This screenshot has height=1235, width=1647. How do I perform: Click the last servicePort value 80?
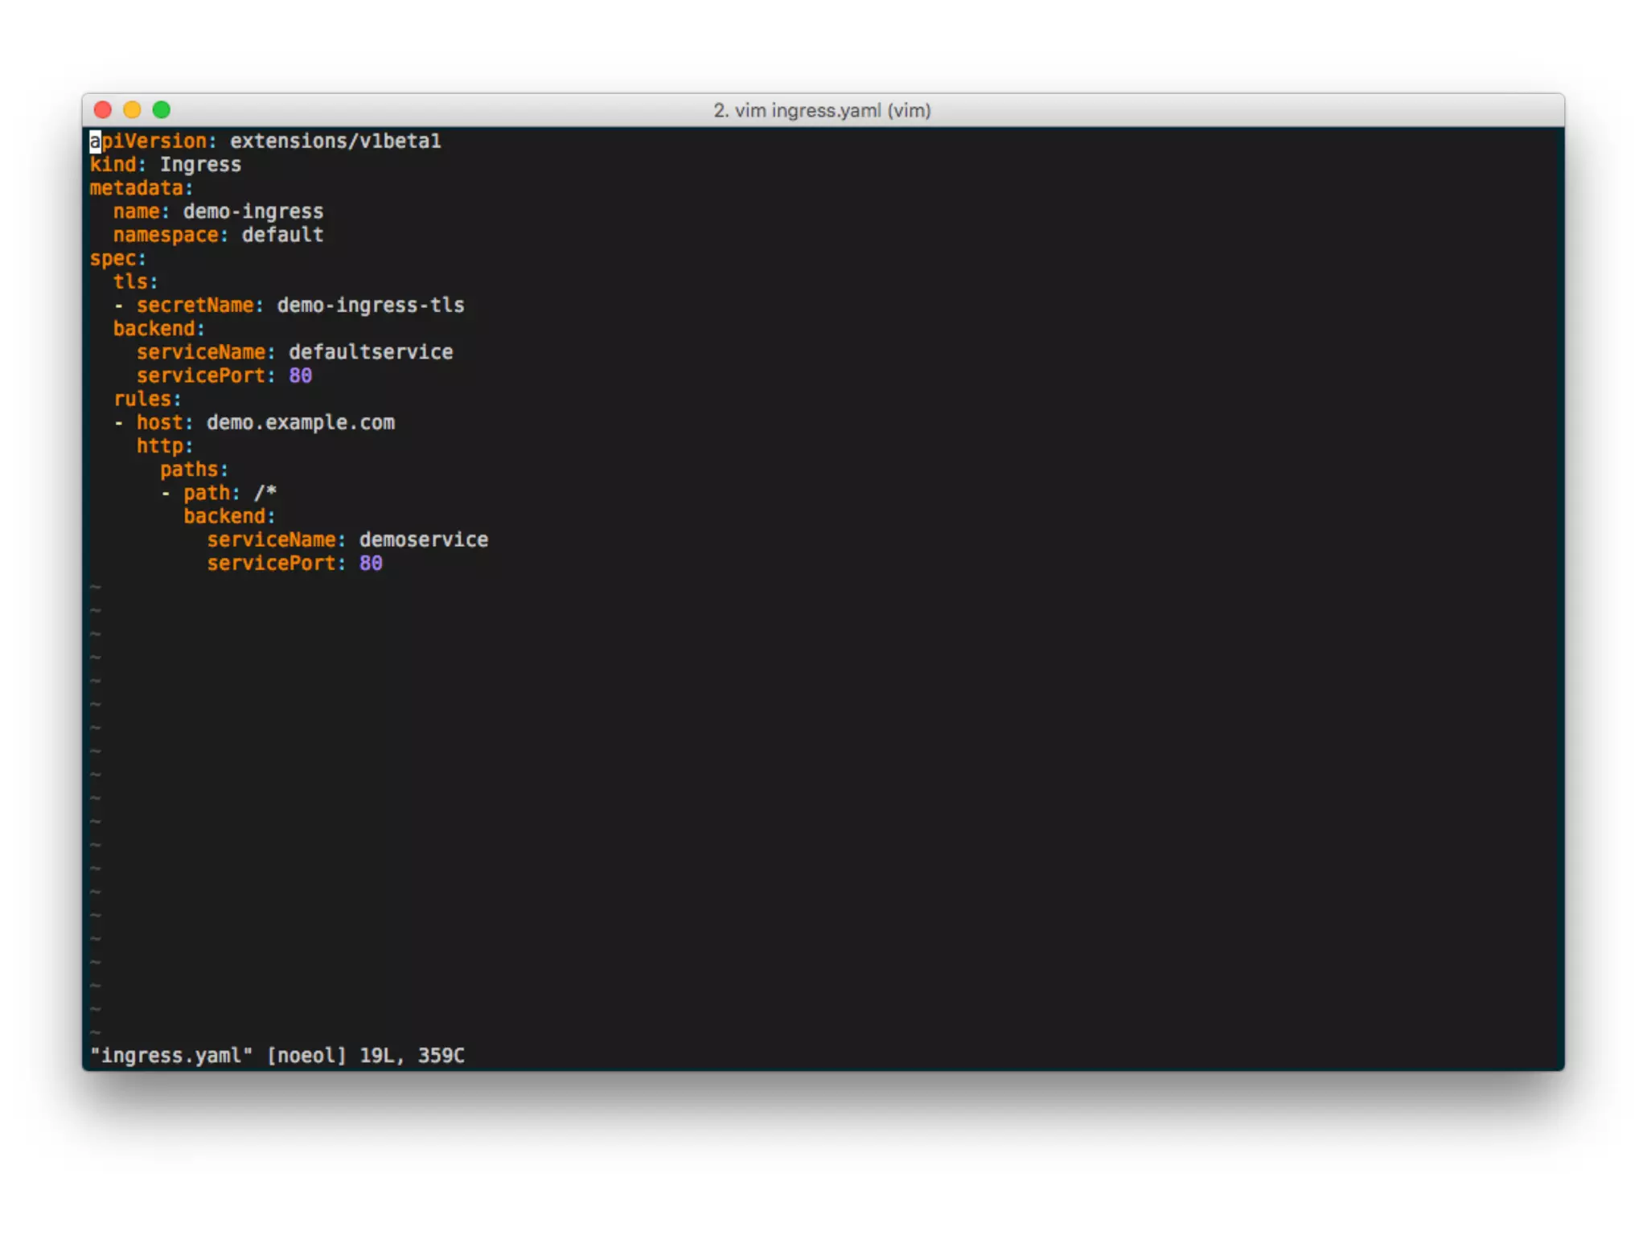point(370,563)
